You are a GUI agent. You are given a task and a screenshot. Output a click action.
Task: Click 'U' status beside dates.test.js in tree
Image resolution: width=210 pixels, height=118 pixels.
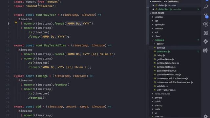[x=198, y=51]
